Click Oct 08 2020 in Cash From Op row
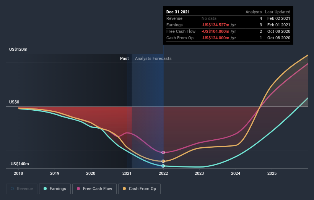Viewport: 314px width, 200px height. point(279,38)
